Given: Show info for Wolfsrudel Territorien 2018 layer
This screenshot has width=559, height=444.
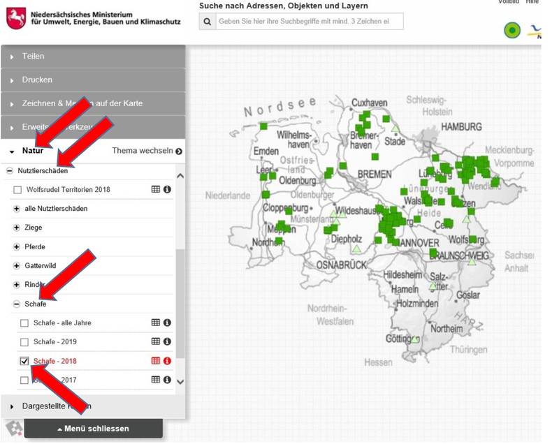Looking at the screenshot, I should click(x=168, y=189).
